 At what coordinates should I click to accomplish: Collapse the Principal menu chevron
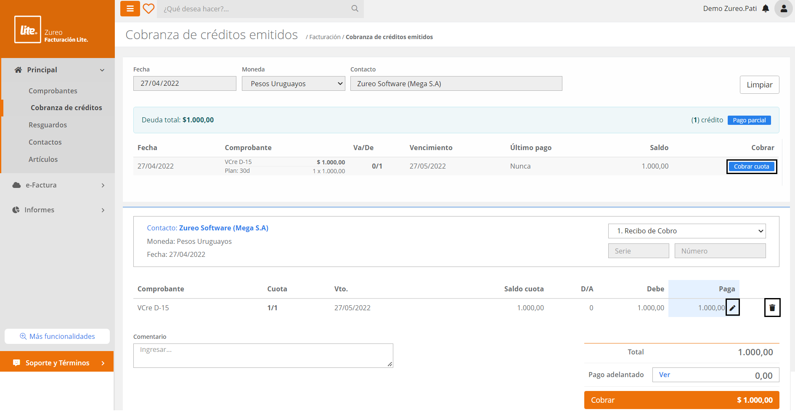click(102, 70)
